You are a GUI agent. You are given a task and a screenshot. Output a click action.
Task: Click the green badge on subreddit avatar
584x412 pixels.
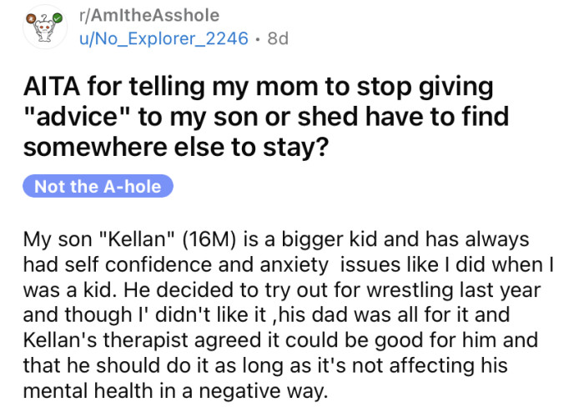58,17
